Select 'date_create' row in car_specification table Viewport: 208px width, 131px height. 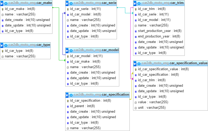[98, 112]
